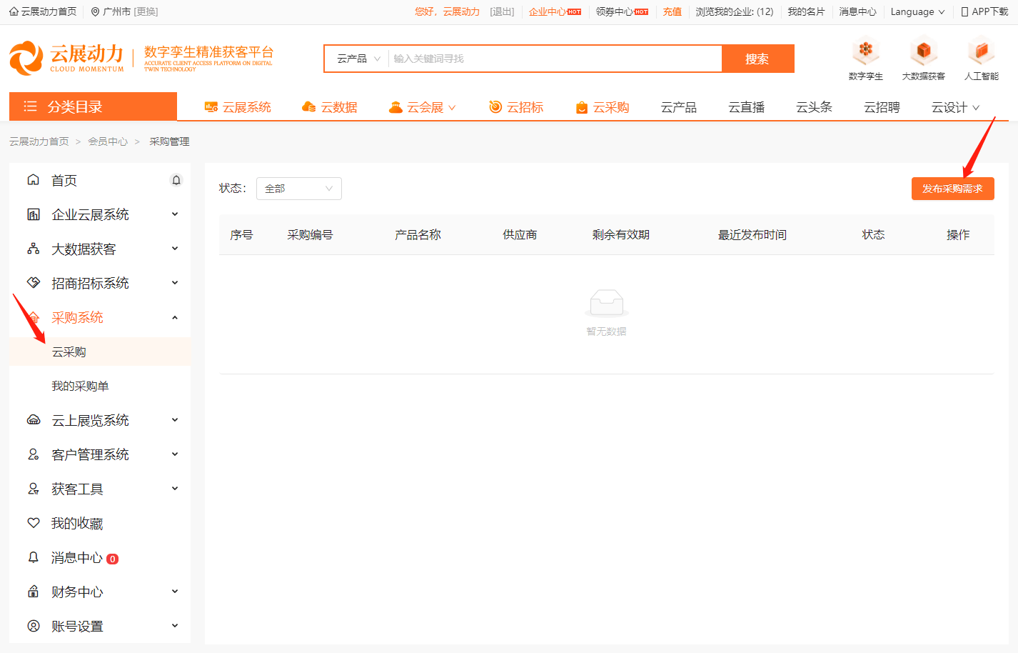The width and height of the screenshot is (1018, 653).
Task: Open the 云直播 menu item
Action: click(x=745, y=106)
